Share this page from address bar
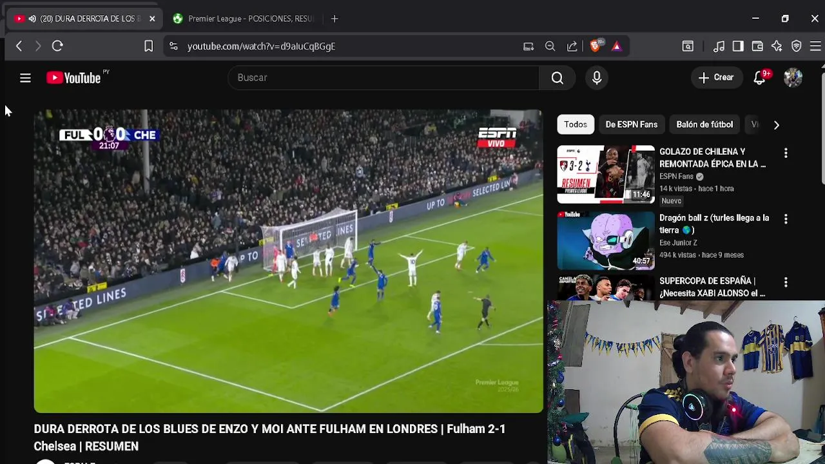The width and height of the screenshot is (825, 464). pyautogui.click(x=572, y=46)
